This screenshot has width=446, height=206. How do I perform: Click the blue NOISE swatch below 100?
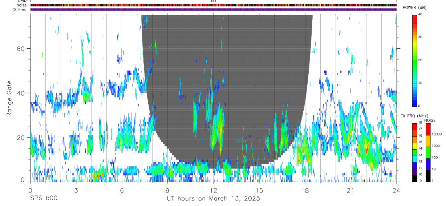pos(428,164)
